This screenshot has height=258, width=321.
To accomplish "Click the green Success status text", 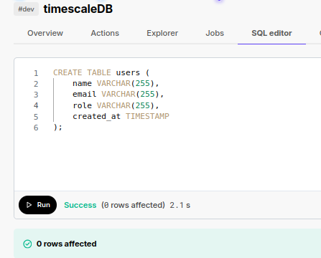I will point(80,205).
